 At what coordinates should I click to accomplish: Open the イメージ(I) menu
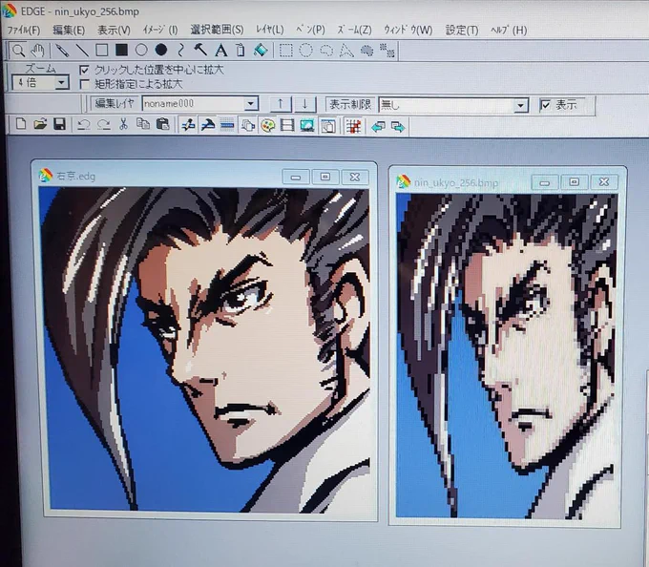(159, 30)
